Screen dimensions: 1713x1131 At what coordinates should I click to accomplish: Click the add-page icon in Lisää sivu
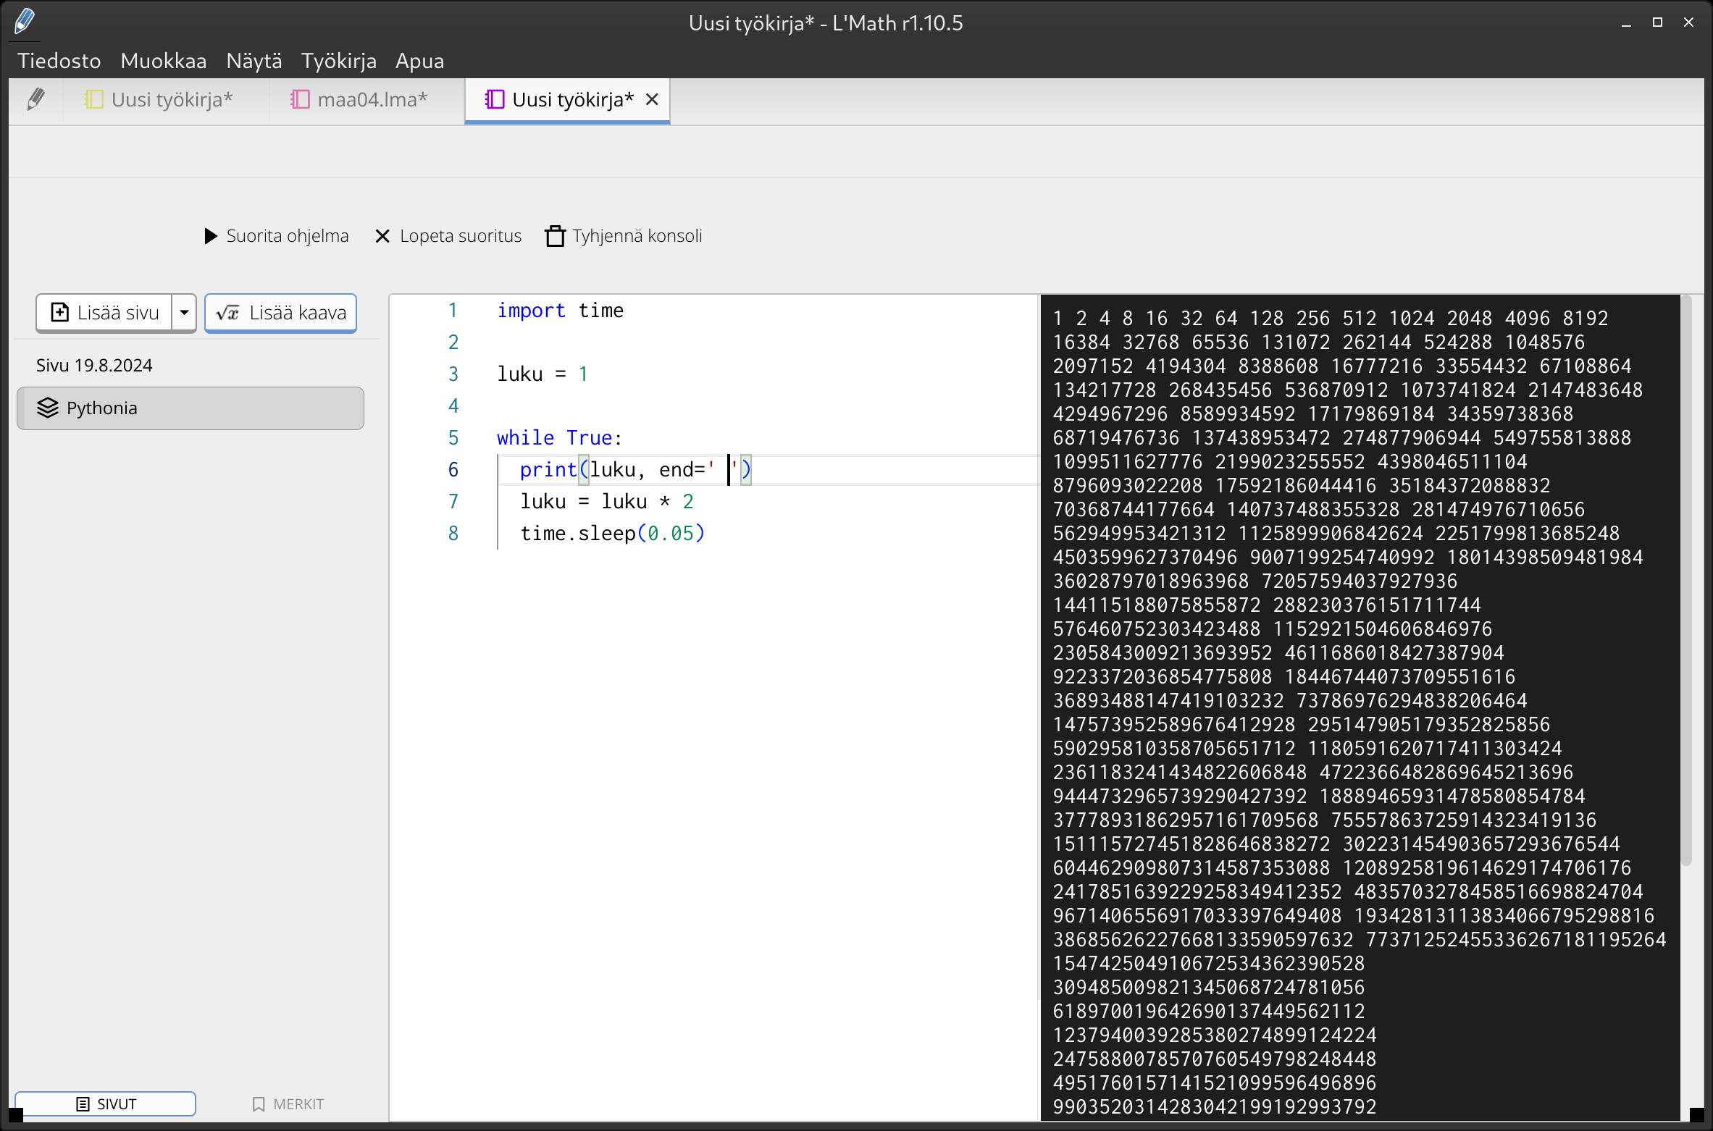tap(60, 313)
